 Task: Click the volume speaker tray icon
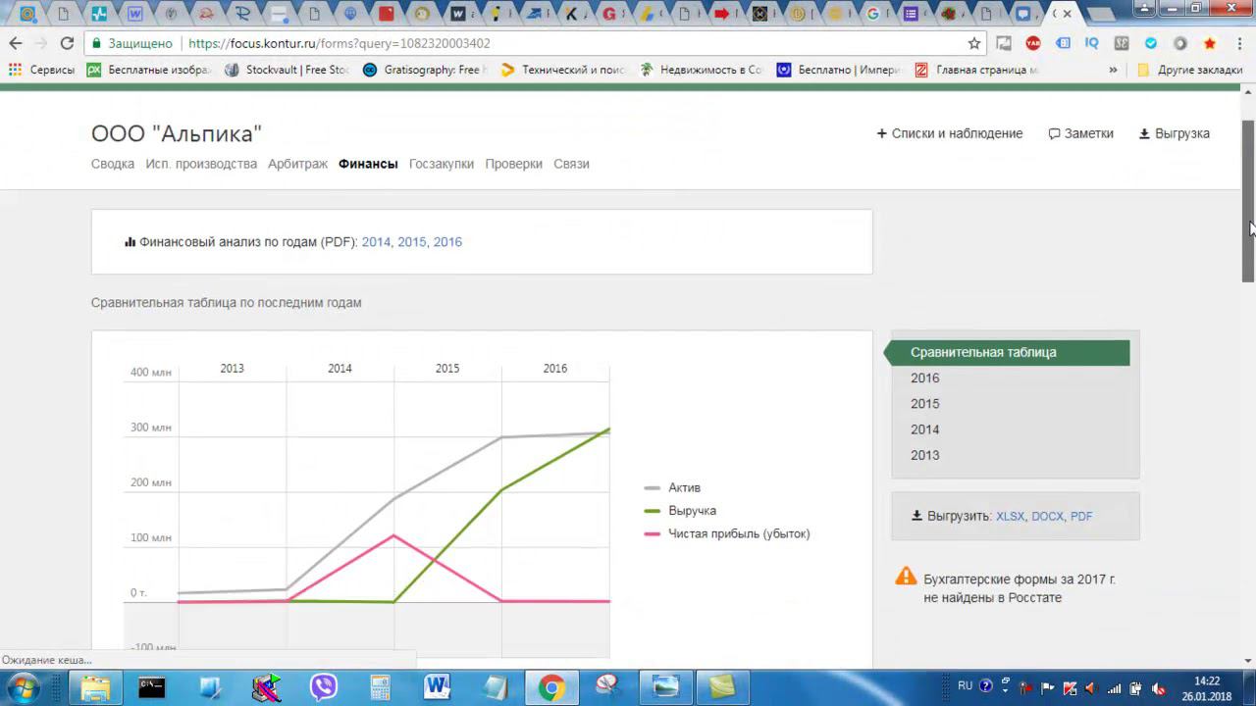pyautogui.click(x=1089, y=687)
